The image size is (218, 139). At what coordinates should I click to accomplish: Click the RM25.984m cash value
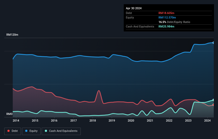pyautogui.click(x=166, y=26)
